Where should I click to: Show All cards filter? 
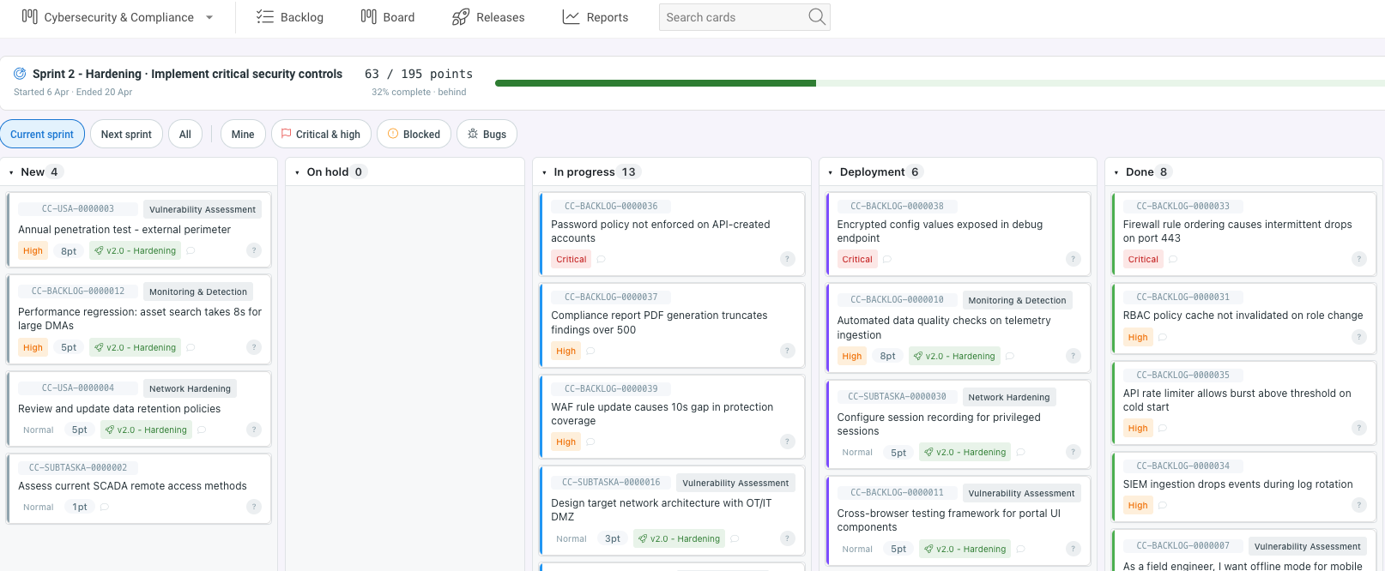pos(185,134)
